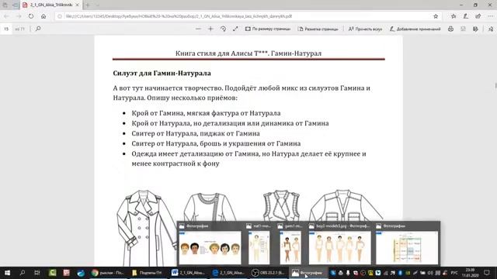Click 'По размеру страницы' fit to page
Viewport: 497px width, 279px height.
pyautogui.click(x=268, y=29)
